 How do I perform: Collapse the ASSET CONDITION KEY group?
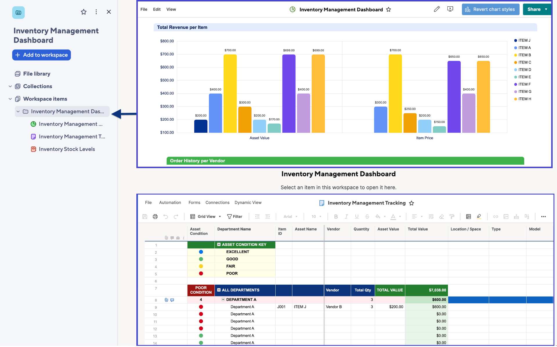219,244
